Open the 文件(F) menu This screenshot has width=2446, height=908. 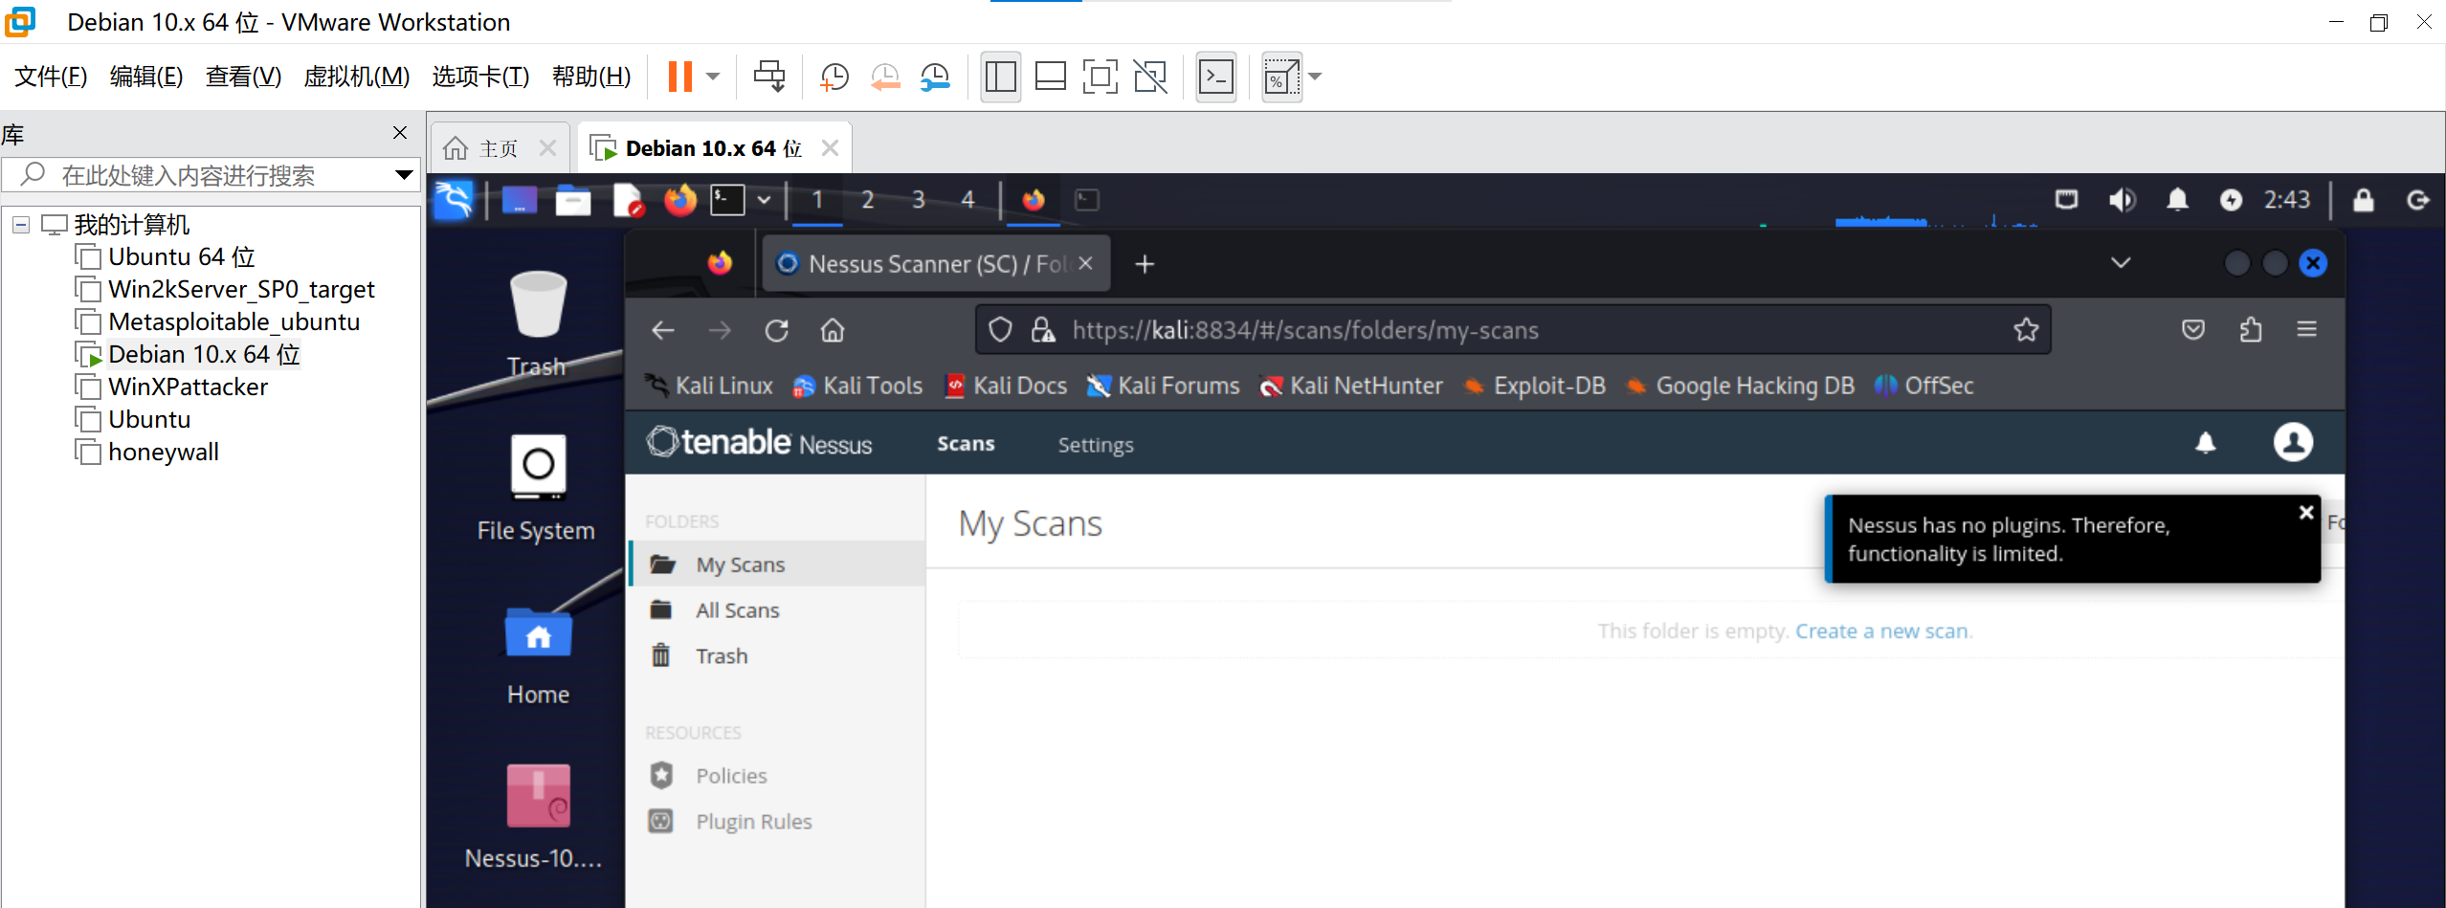51,77
